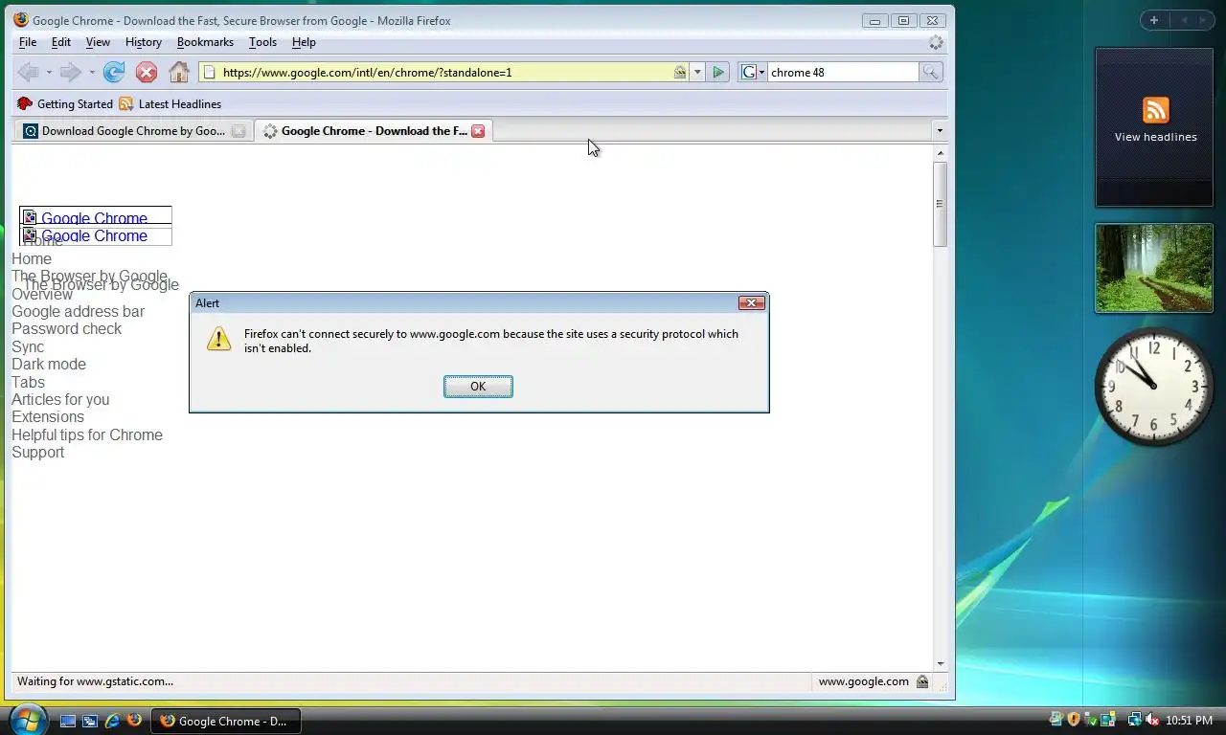Open the View menu
This screenshot has height=735, width=1226.
98,42
